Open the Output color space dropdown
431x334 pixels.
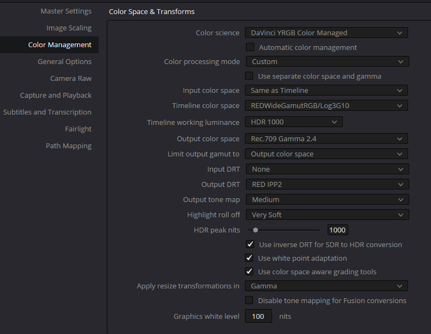[326, 139]
